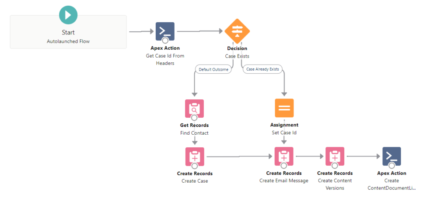Click the 'Find Contact' label
The height and width of the screenshot is (221, 448).
[194, 133]
